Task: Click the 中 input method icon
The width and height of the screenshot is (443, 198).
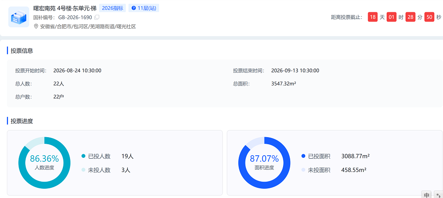Action: [427, 195]
